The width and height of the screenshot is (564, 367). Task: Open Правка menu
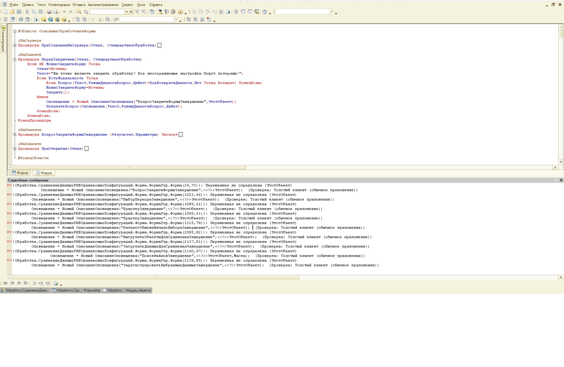pyautogui.click(x=28, y=5)
